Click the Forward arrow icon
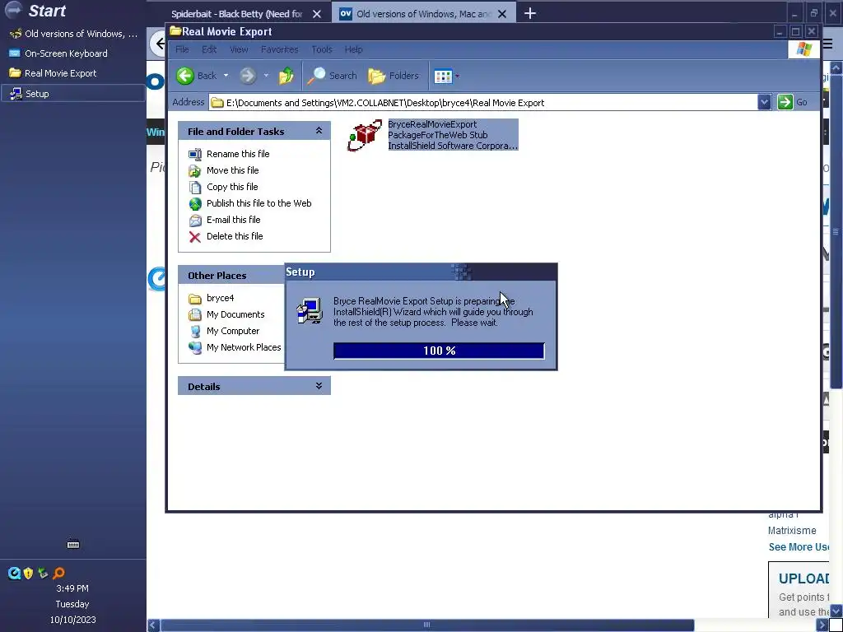This screenshot has width=843, height=632. tap(248, 76)
